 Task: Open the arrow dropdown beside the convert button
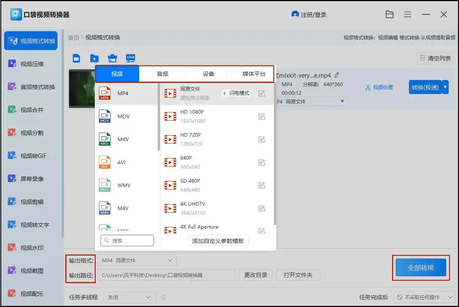pos(445,87)
